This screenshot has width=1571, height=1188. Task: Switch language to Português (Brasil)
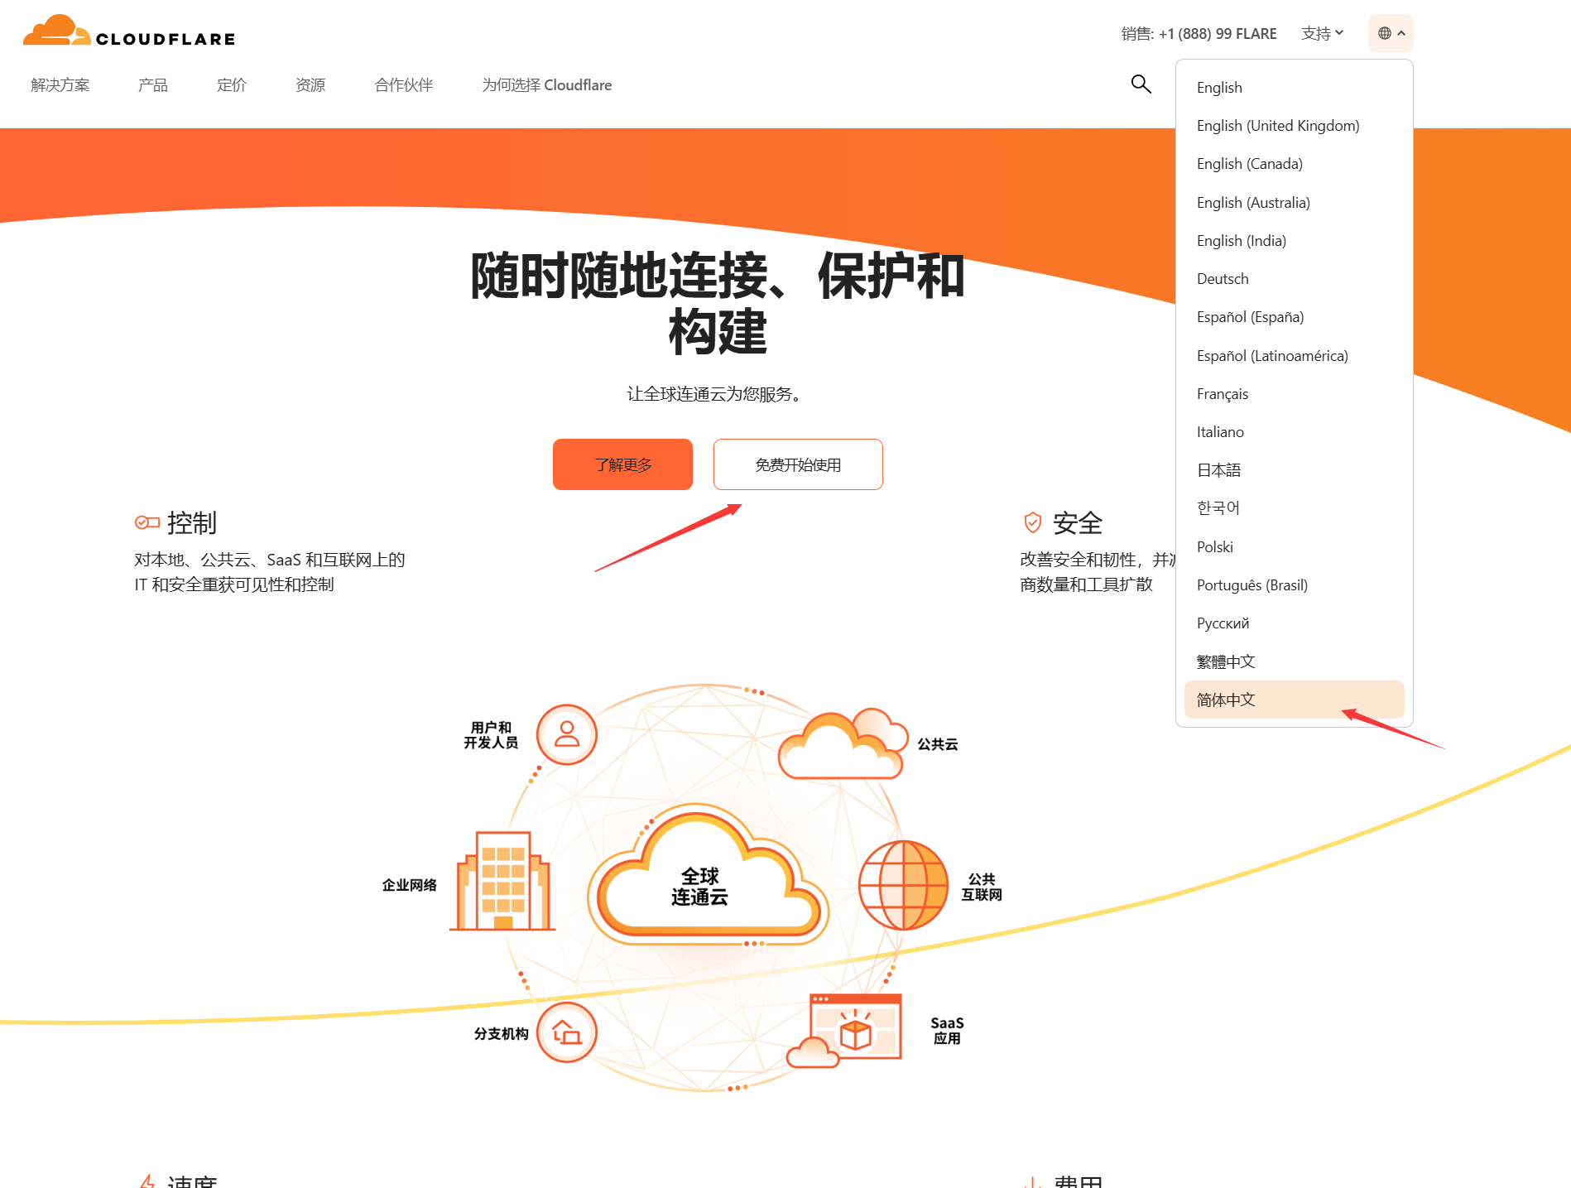pos(1294,584)
